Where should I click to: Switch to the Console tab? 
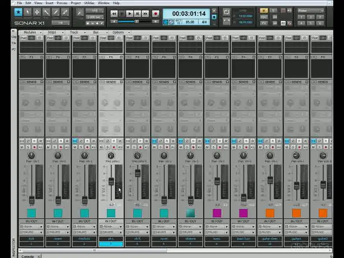(28, 256)
